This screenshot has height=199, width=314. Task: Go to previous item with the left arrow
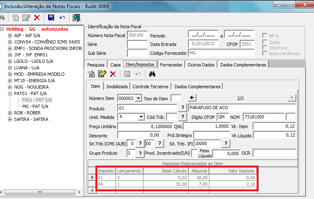point(192,98)
